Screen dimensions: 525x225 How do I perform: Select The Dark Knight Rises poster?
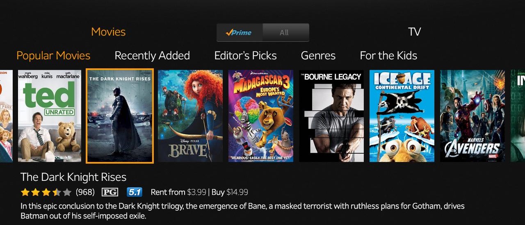point(120,116)
